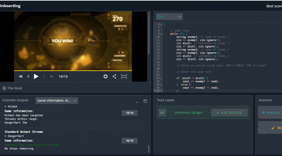
Task: Collapse code fold at line 6
Action: [x=161, y=24]
